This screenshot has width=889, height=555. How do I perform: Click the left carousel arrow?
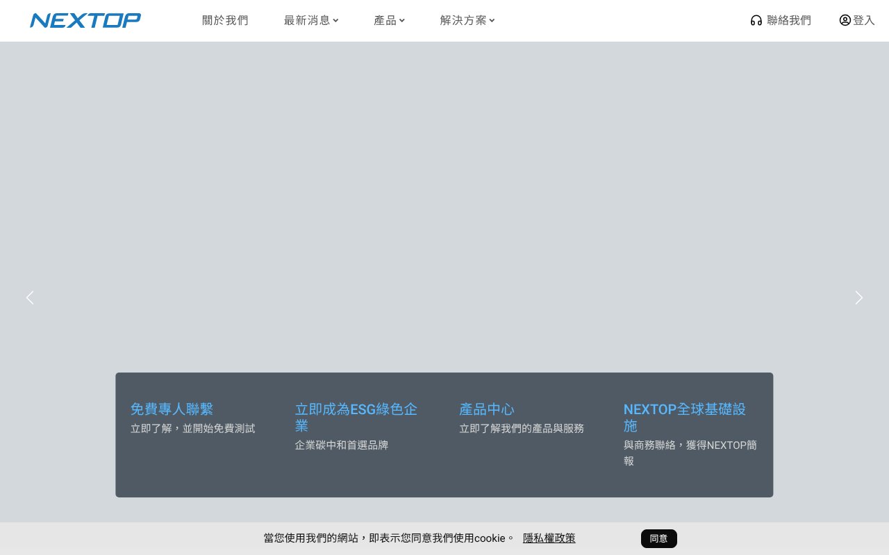pos(30,298)
